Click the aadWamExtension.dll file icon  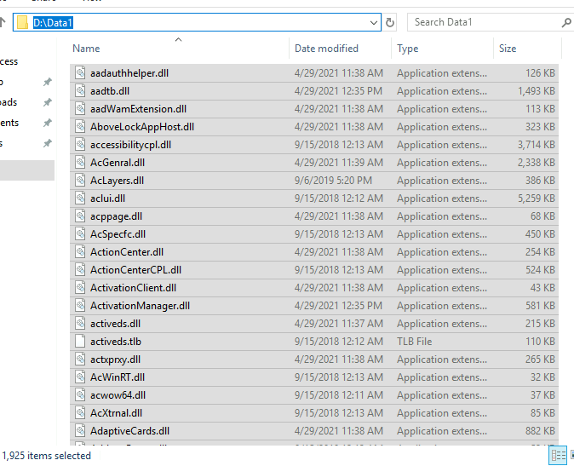(80, 109)
